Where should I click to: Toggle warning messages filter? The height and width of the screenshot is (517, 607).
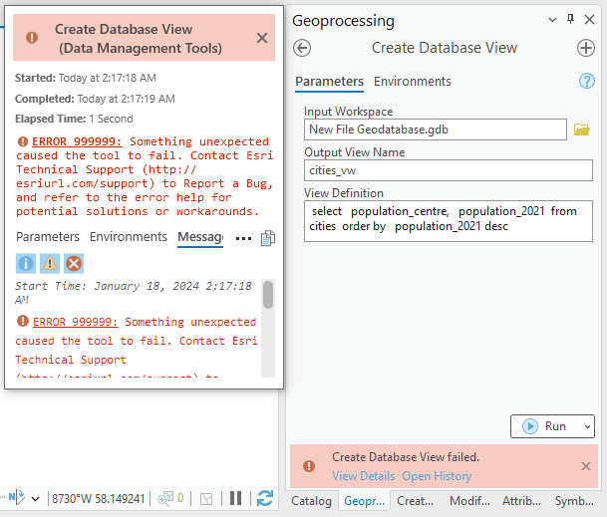(50, 263)
